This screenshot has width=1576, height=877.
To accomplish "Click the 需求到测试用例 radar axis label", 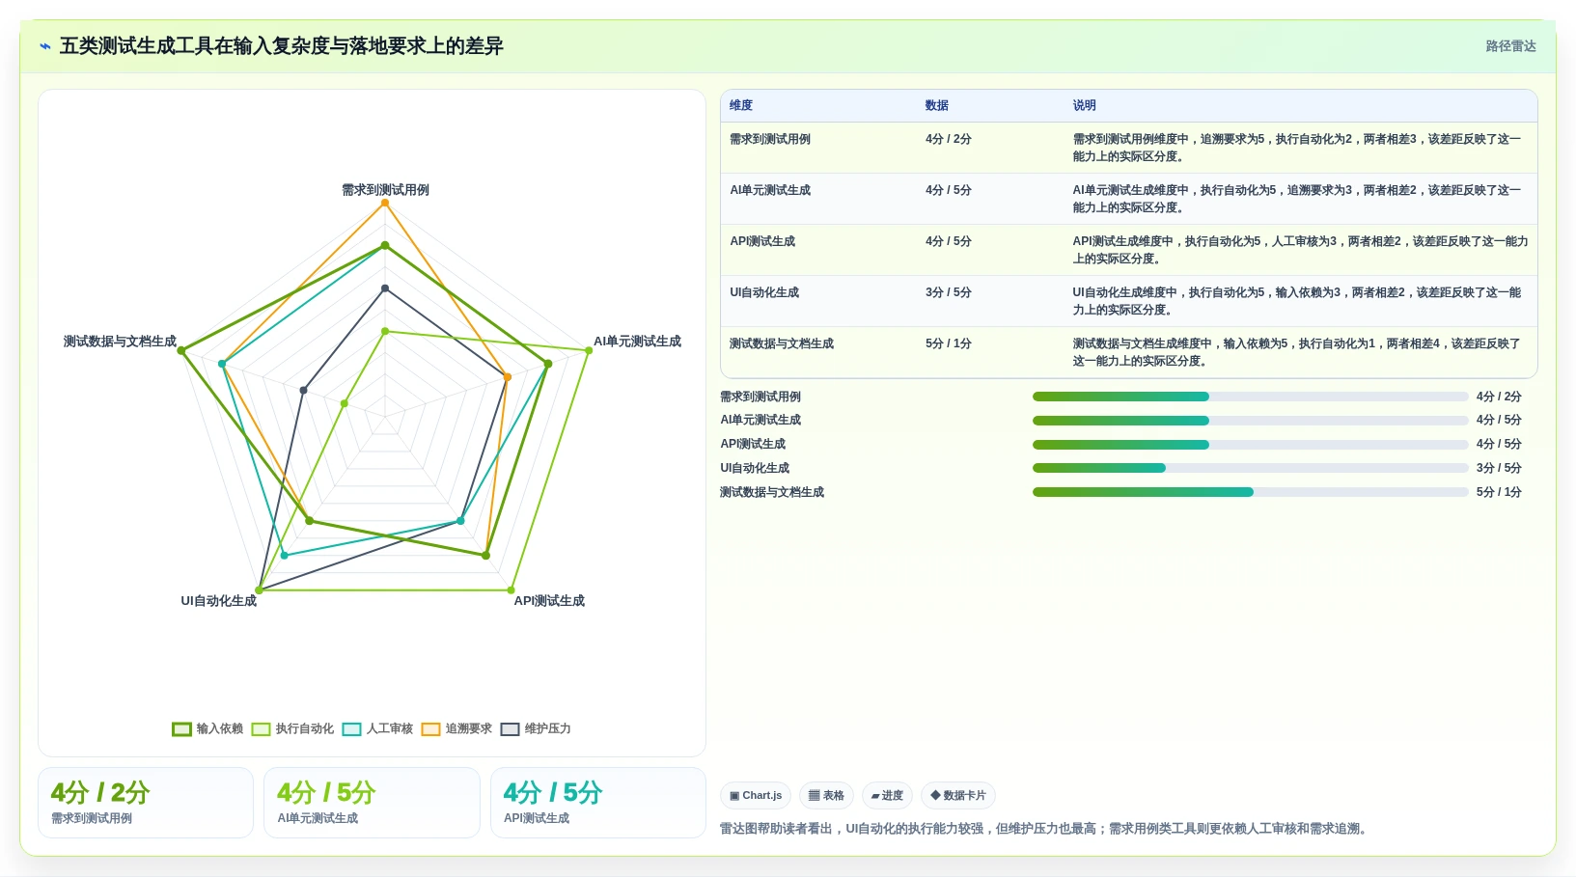I will click(385, 190).
